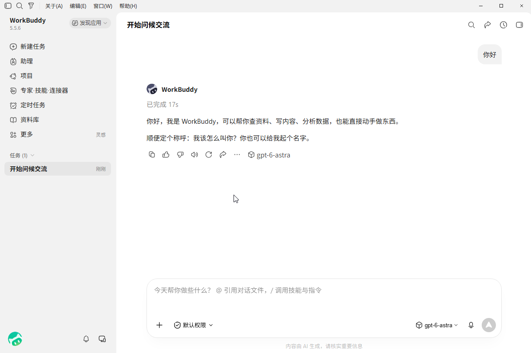Expand the 发现应用 dropdown

[90, 23]
